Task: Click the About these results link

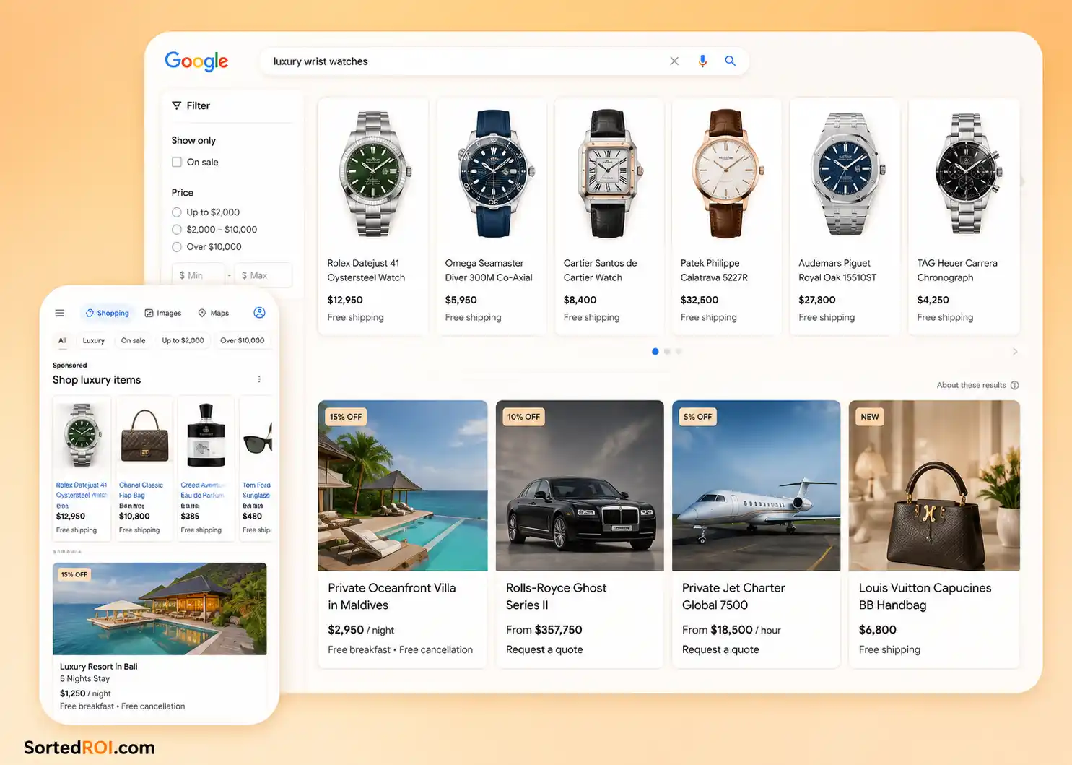Action: [971, 385]
